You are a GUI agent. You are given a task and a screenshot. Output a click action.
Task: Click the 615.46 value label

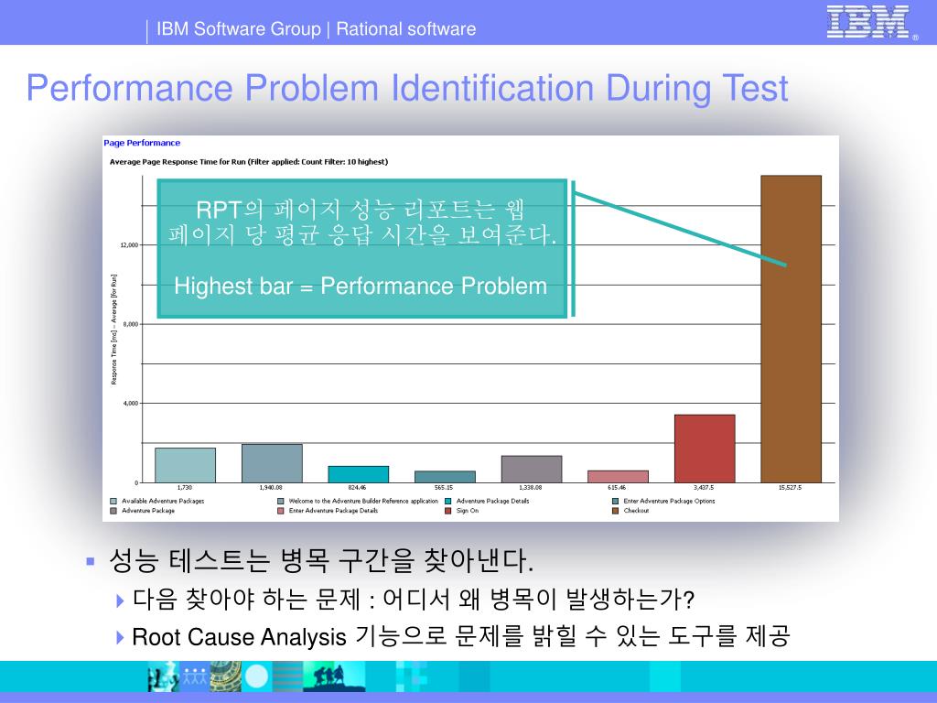pyautogui.click(x=617, y=488)
